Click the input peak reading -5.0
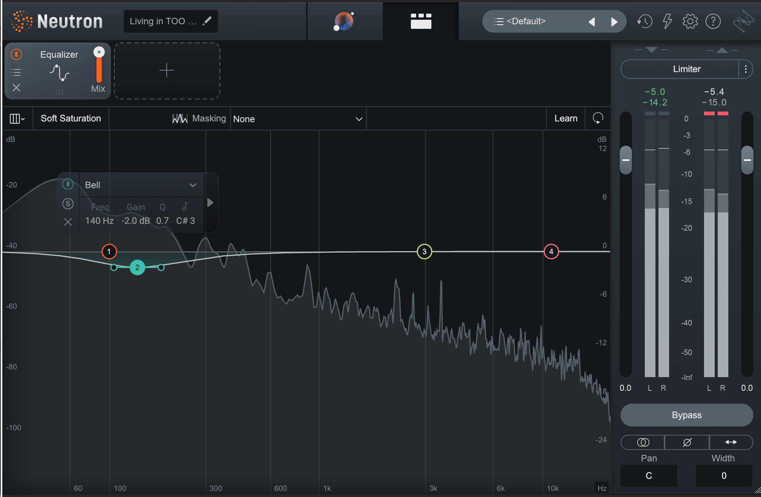The height and width of the screenshot is (497, 761). [655, 92]
